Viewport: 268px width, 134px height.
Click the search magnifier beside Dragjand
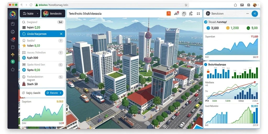[24, 22]
